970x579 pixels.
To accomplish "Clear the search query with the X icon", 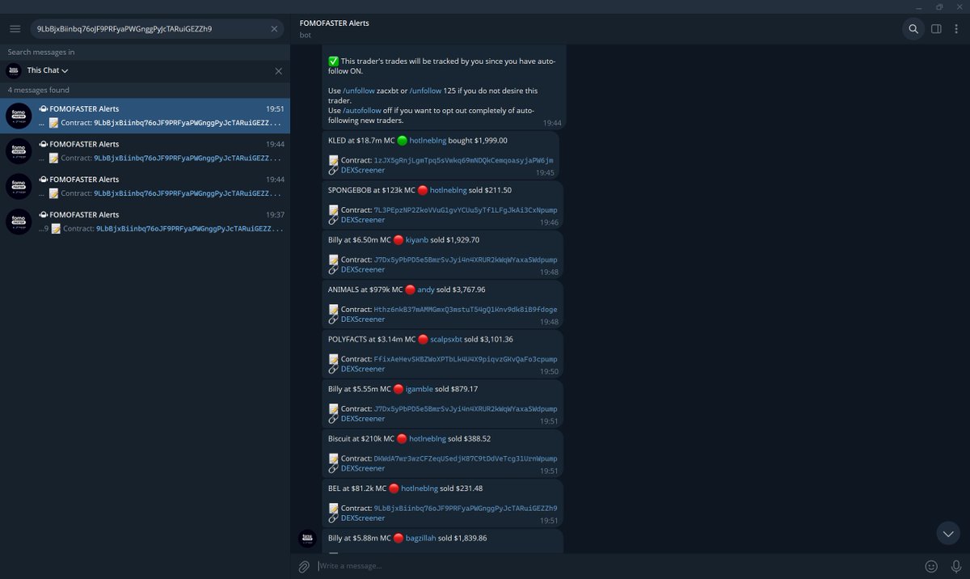I will 275,28.
